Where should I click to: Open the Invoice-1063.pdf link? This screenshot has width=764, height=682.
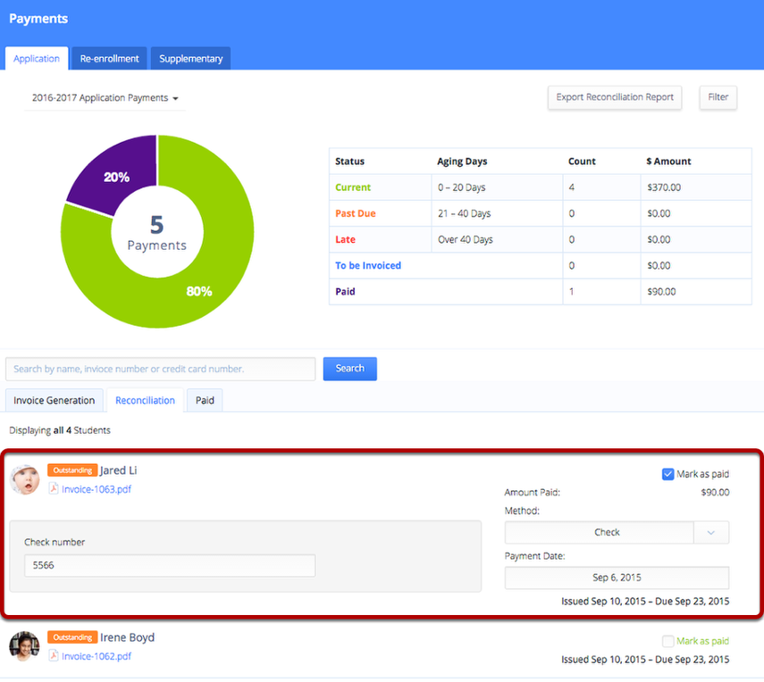click(97, 489)
